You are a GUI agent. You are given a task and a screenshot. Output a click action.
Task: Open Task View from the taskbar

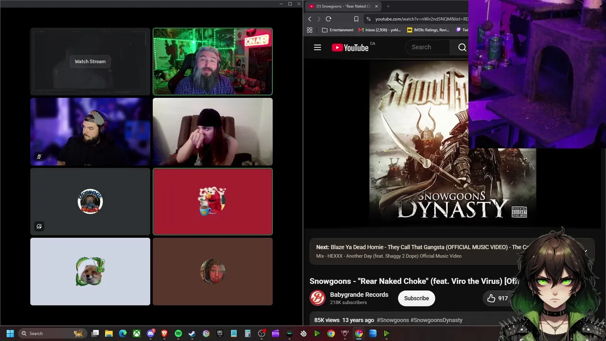click(x=95, y=333)
